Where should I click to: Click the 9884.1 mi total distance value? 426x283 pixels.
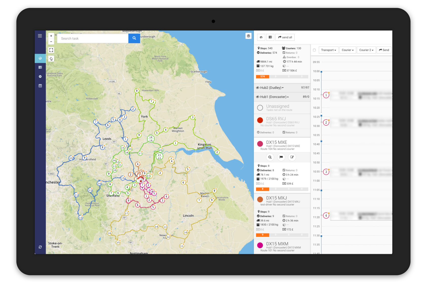264,62
